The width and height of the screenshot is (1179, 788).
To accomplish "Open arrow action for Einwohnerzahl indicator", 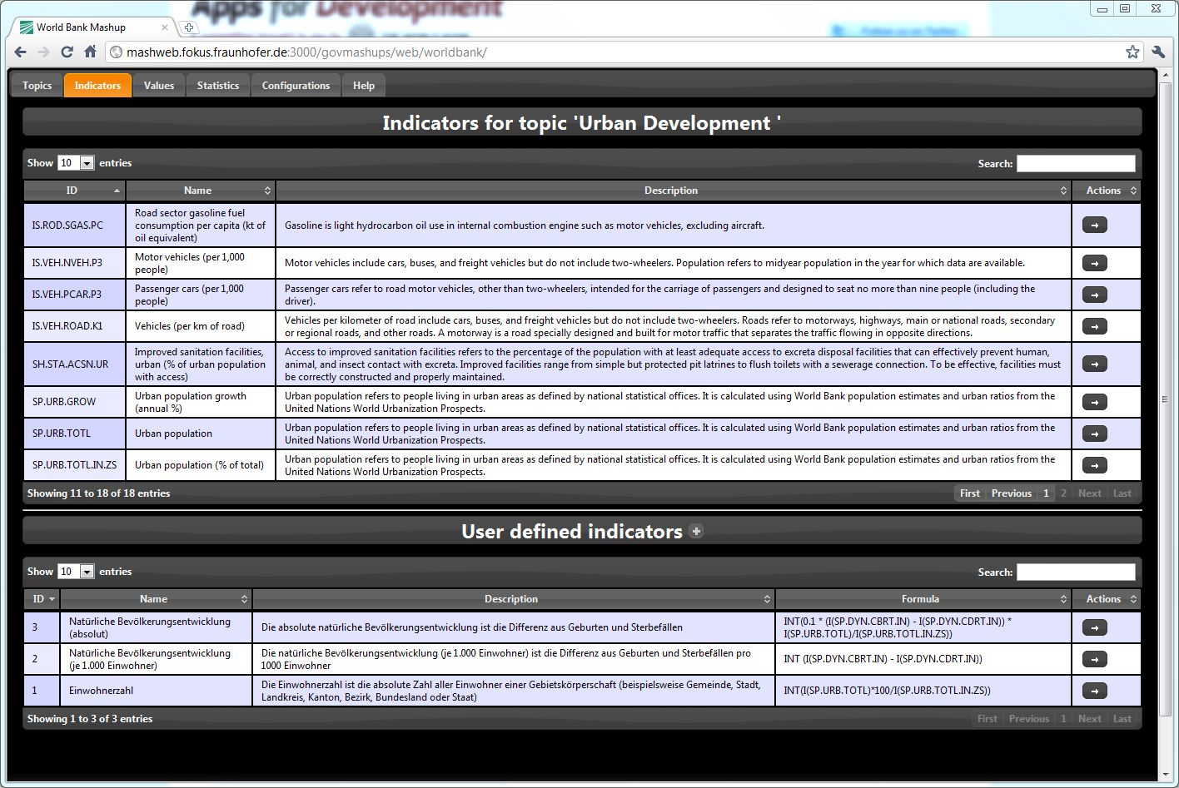I will [1094, 691].
